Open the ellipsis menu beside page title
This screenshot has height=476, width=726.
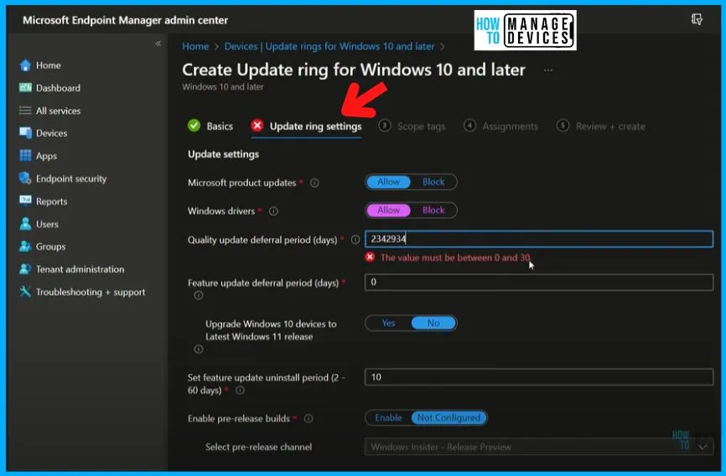click(548, 70)
